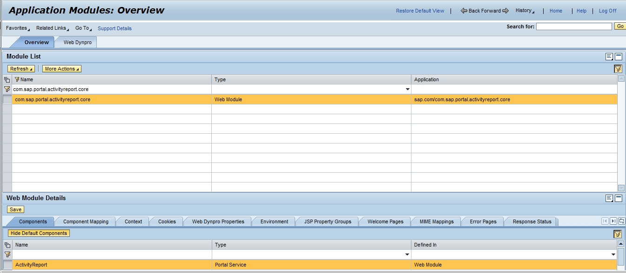Open the Component Mapping tab
The image size is (626, 273).
(x=86, y=221)
